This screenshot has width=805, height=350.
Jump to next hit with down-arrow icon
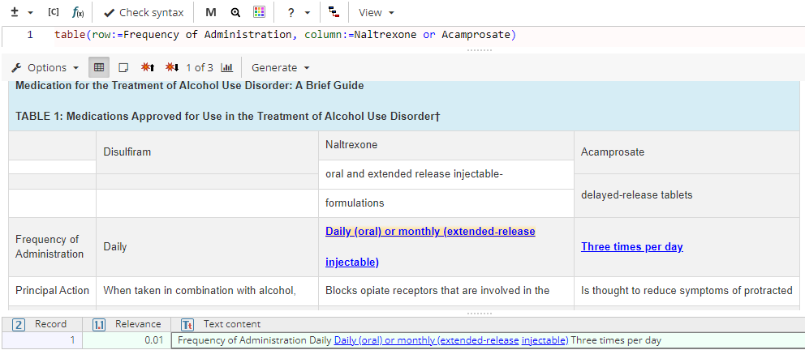(x=172, y=67)
